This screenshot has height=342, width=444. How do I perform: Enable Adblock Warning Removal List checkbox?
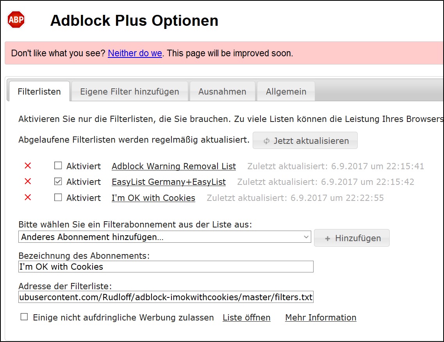click(58, 166)
